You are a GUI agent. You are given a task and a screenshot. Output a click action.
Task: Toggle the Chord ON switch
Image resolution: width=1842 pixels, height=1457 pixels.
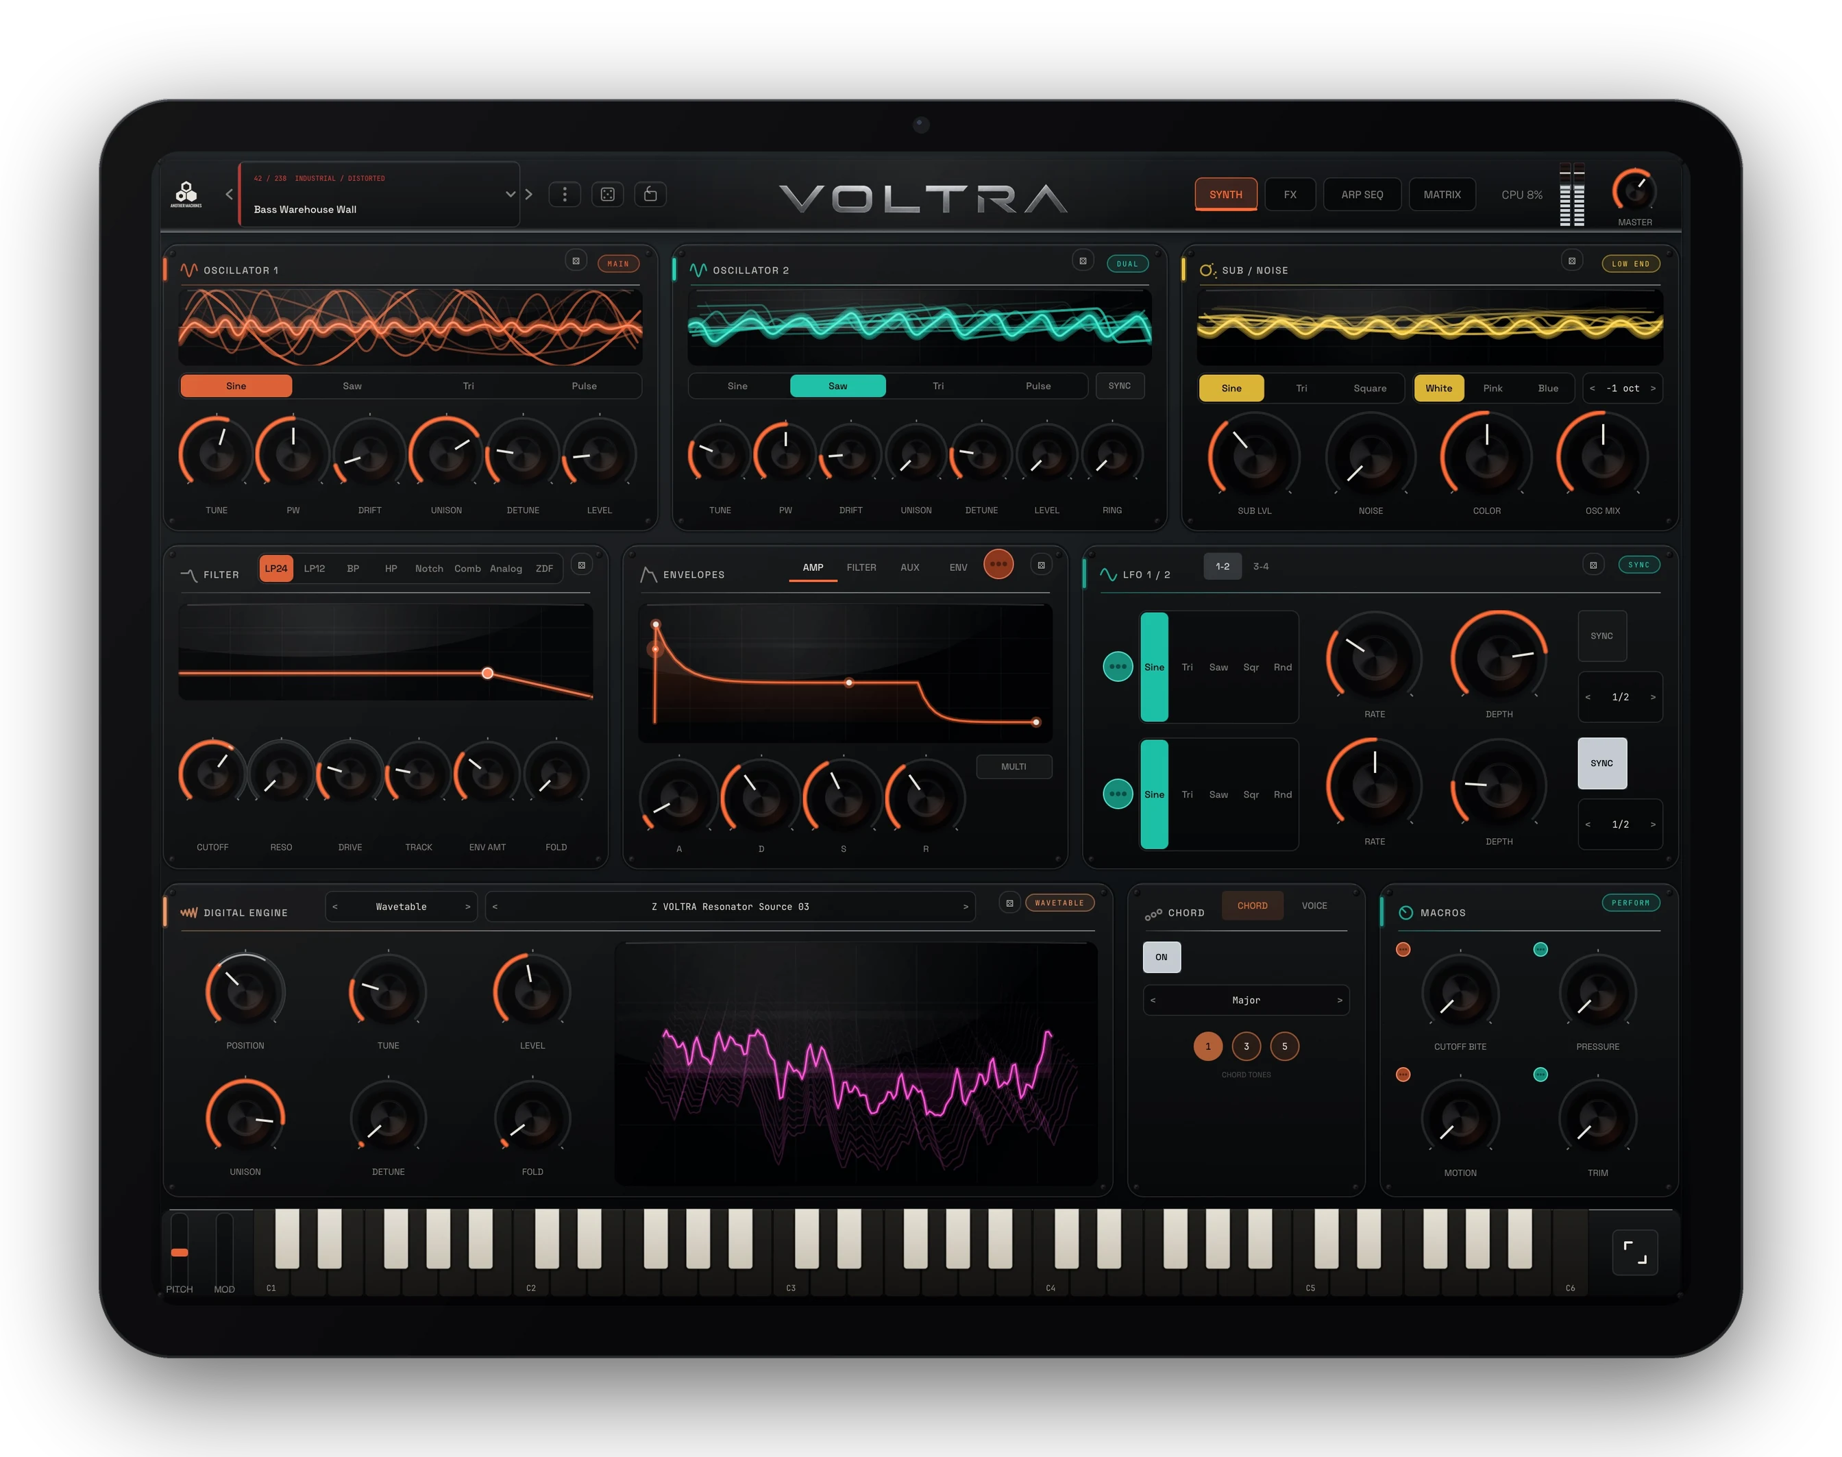tap(1162, 957)
